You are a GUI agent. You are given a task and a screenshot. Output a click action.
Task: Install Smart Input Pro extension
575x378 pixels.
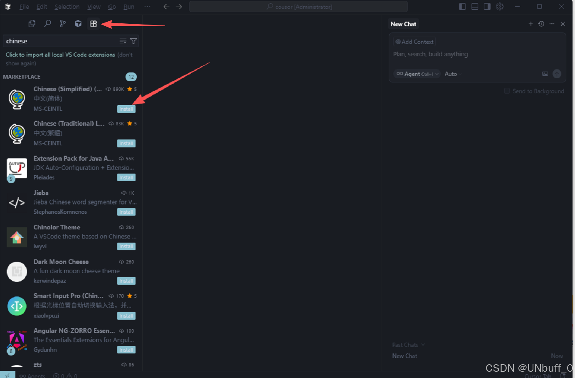[x=126, y=316]
